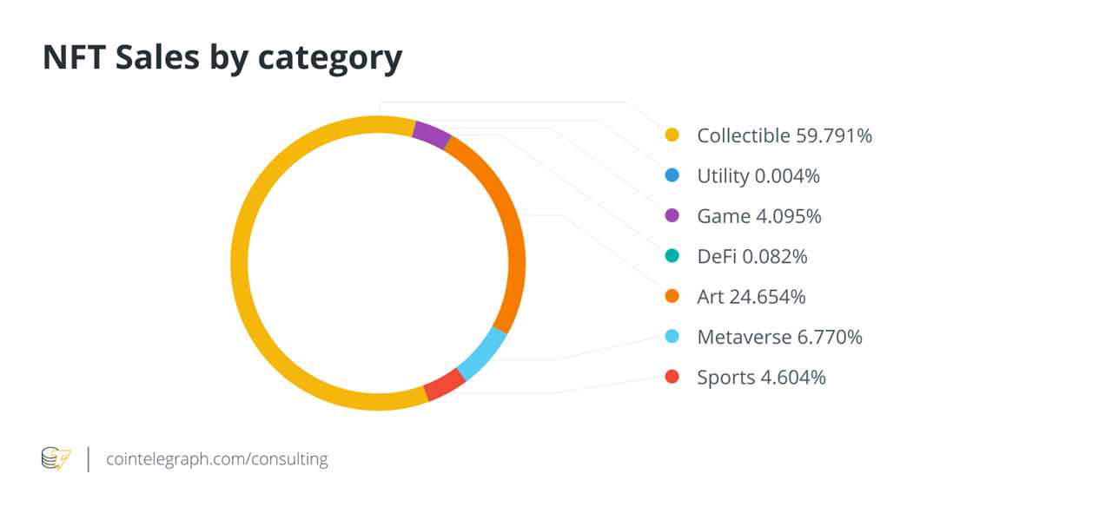Click the red Sports segment of donut
Image resolution: width=1112 pixels, height=507 pixels.
444,385
